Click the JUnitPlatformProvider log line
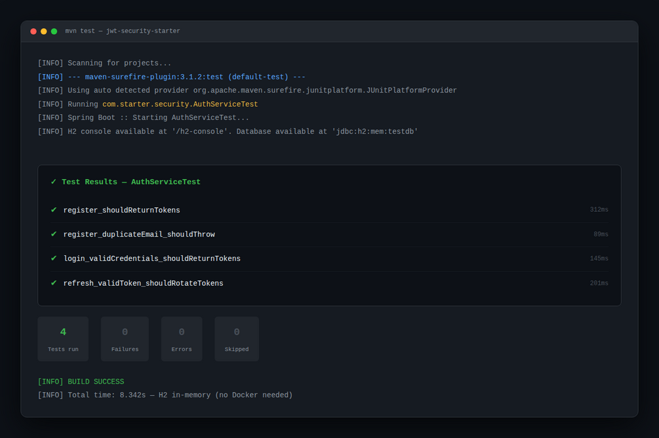Image resolution: width=659 pixels, height=438 pixels. (247, 90)
